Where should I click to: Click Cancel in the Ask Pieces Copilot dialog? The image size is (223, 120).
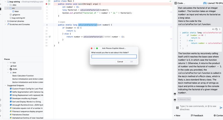click(x=120, y=62)
